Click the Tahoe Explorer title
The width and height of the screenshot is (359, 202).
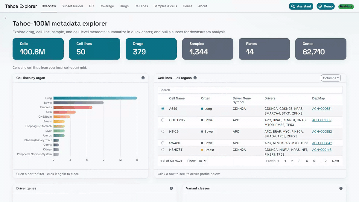[x=21, y=6]
